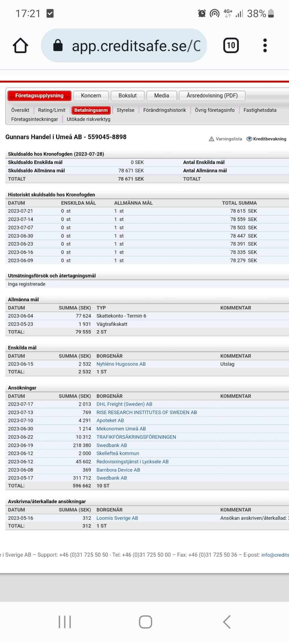Open the Styrelse sub-tab
Screen dimensions: 289x642
(126, 110)
